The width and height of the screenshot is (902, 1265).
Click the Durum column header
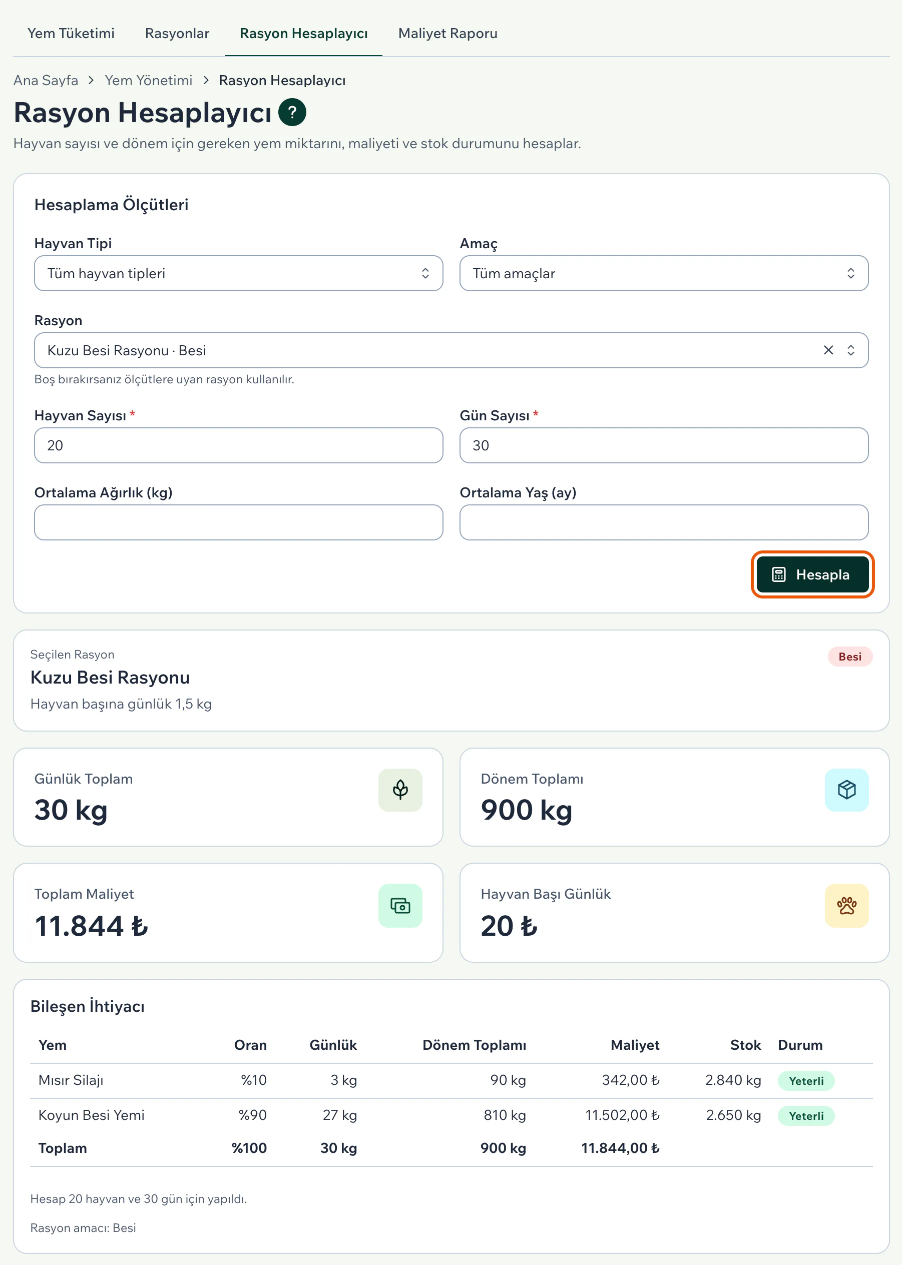pyautogui.click(x=800, y=1045)
